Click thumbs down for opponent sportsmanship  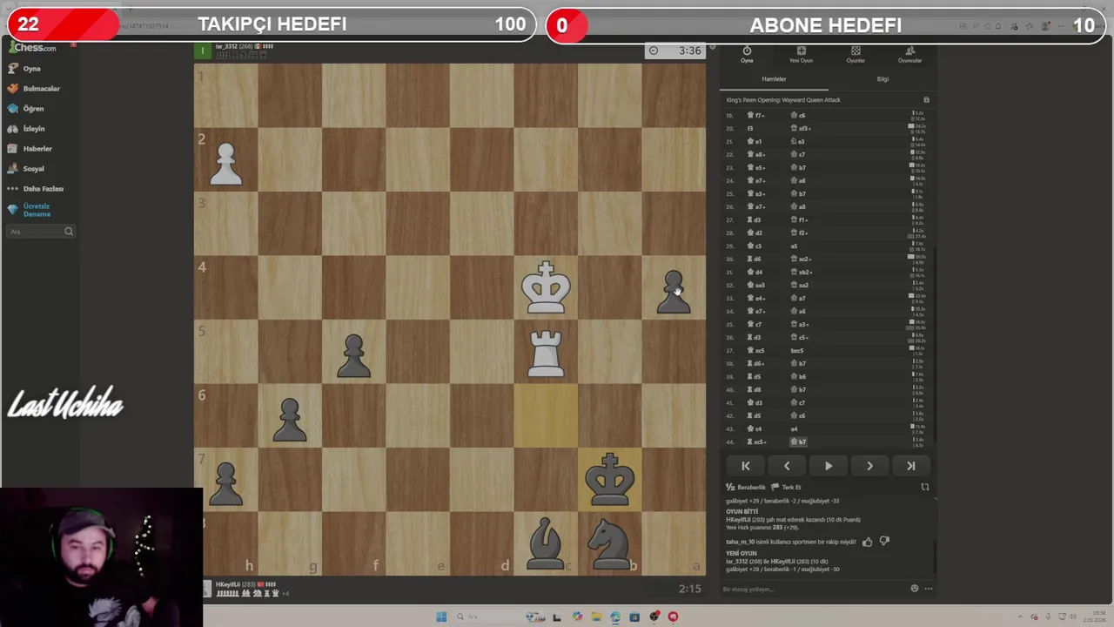pyautogui.click(x=884, y=542)
